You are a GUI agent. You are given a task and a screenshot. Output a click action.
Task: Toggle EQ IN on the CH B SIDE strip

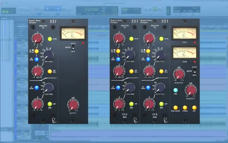(x=161, y=39)
